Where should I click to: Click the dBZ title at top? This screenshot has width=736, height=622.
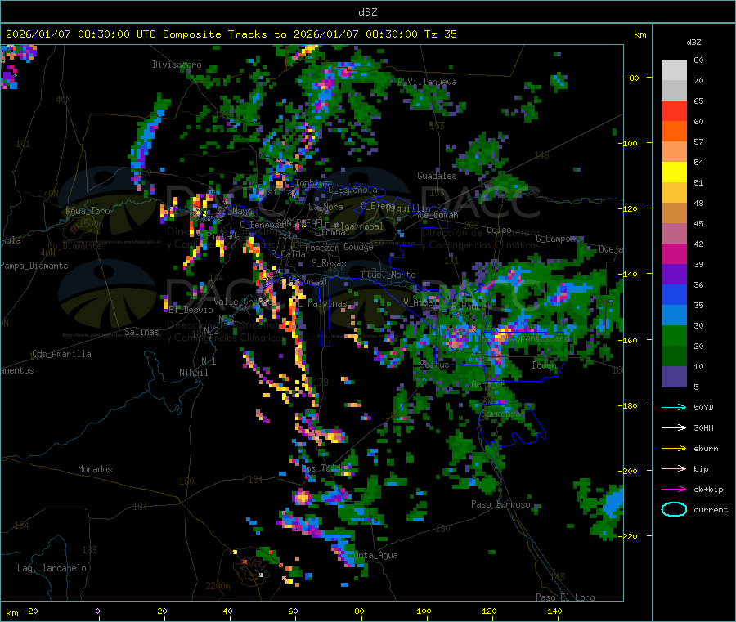[367, 12]
